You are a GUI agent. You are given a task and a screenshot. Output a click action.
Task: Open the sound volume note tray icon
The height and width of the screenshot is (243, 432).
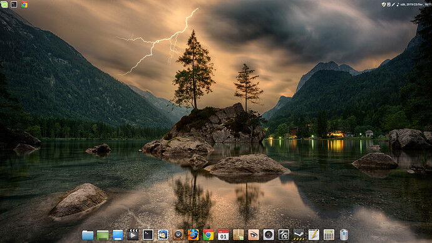click(398, 4)
